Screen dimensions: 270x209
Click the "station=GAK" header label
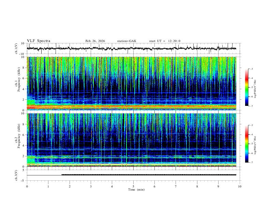pyautogui.click(x=127, y=41)
